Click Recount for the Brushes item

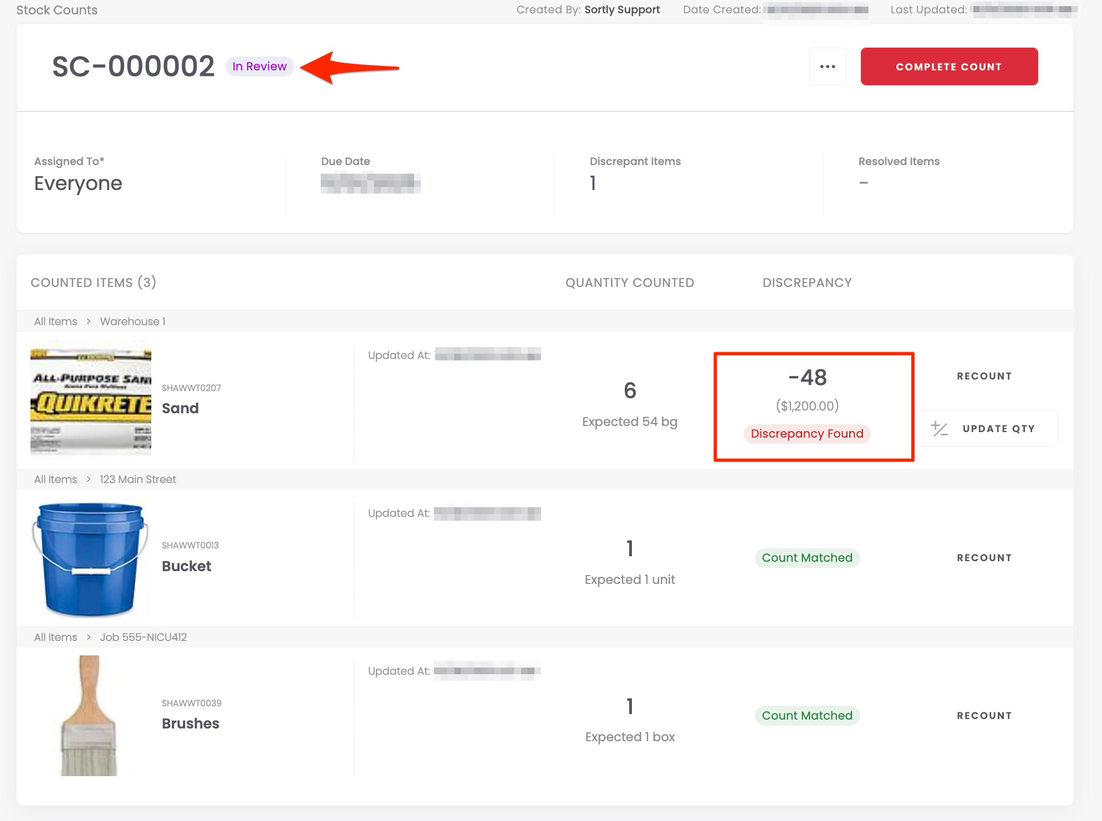tap(984, 716)
